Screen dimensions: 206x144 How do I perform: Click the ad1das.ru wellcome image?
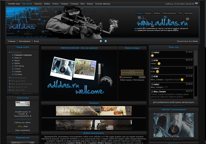(x=79, y=75)
